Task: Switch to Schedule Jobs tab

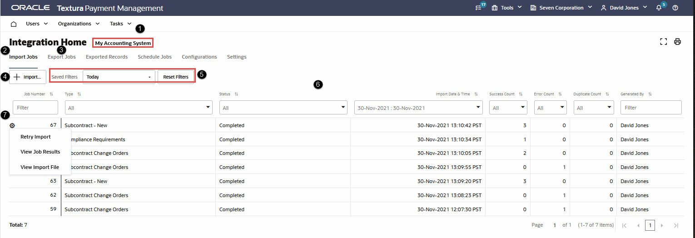Action: [154, 57]
